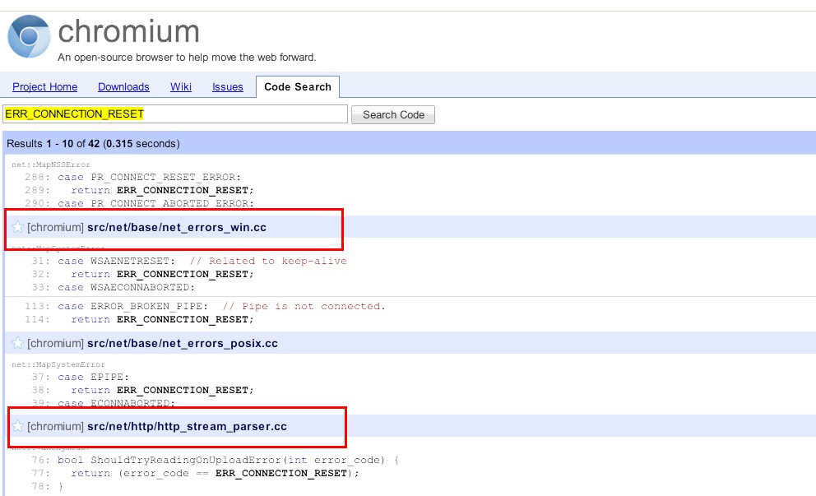
Task: Select the Code Search tab
Action: (x=297, y=87)
